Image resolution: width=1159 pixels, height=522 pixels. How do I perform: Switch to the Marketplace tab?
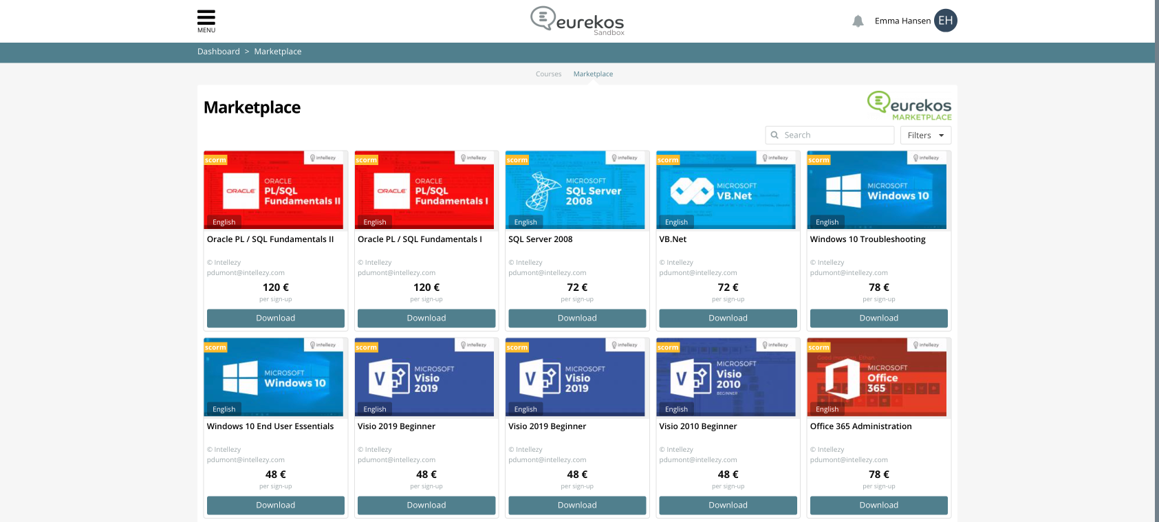click(x=593, y=74)
